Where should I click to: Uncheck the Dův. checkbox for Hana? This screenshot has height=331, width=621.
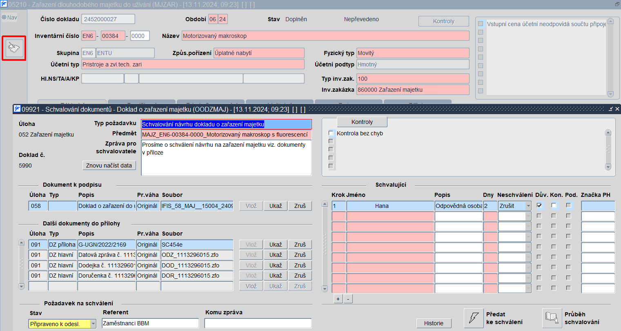pyautogui.click(x=539, y=205)
